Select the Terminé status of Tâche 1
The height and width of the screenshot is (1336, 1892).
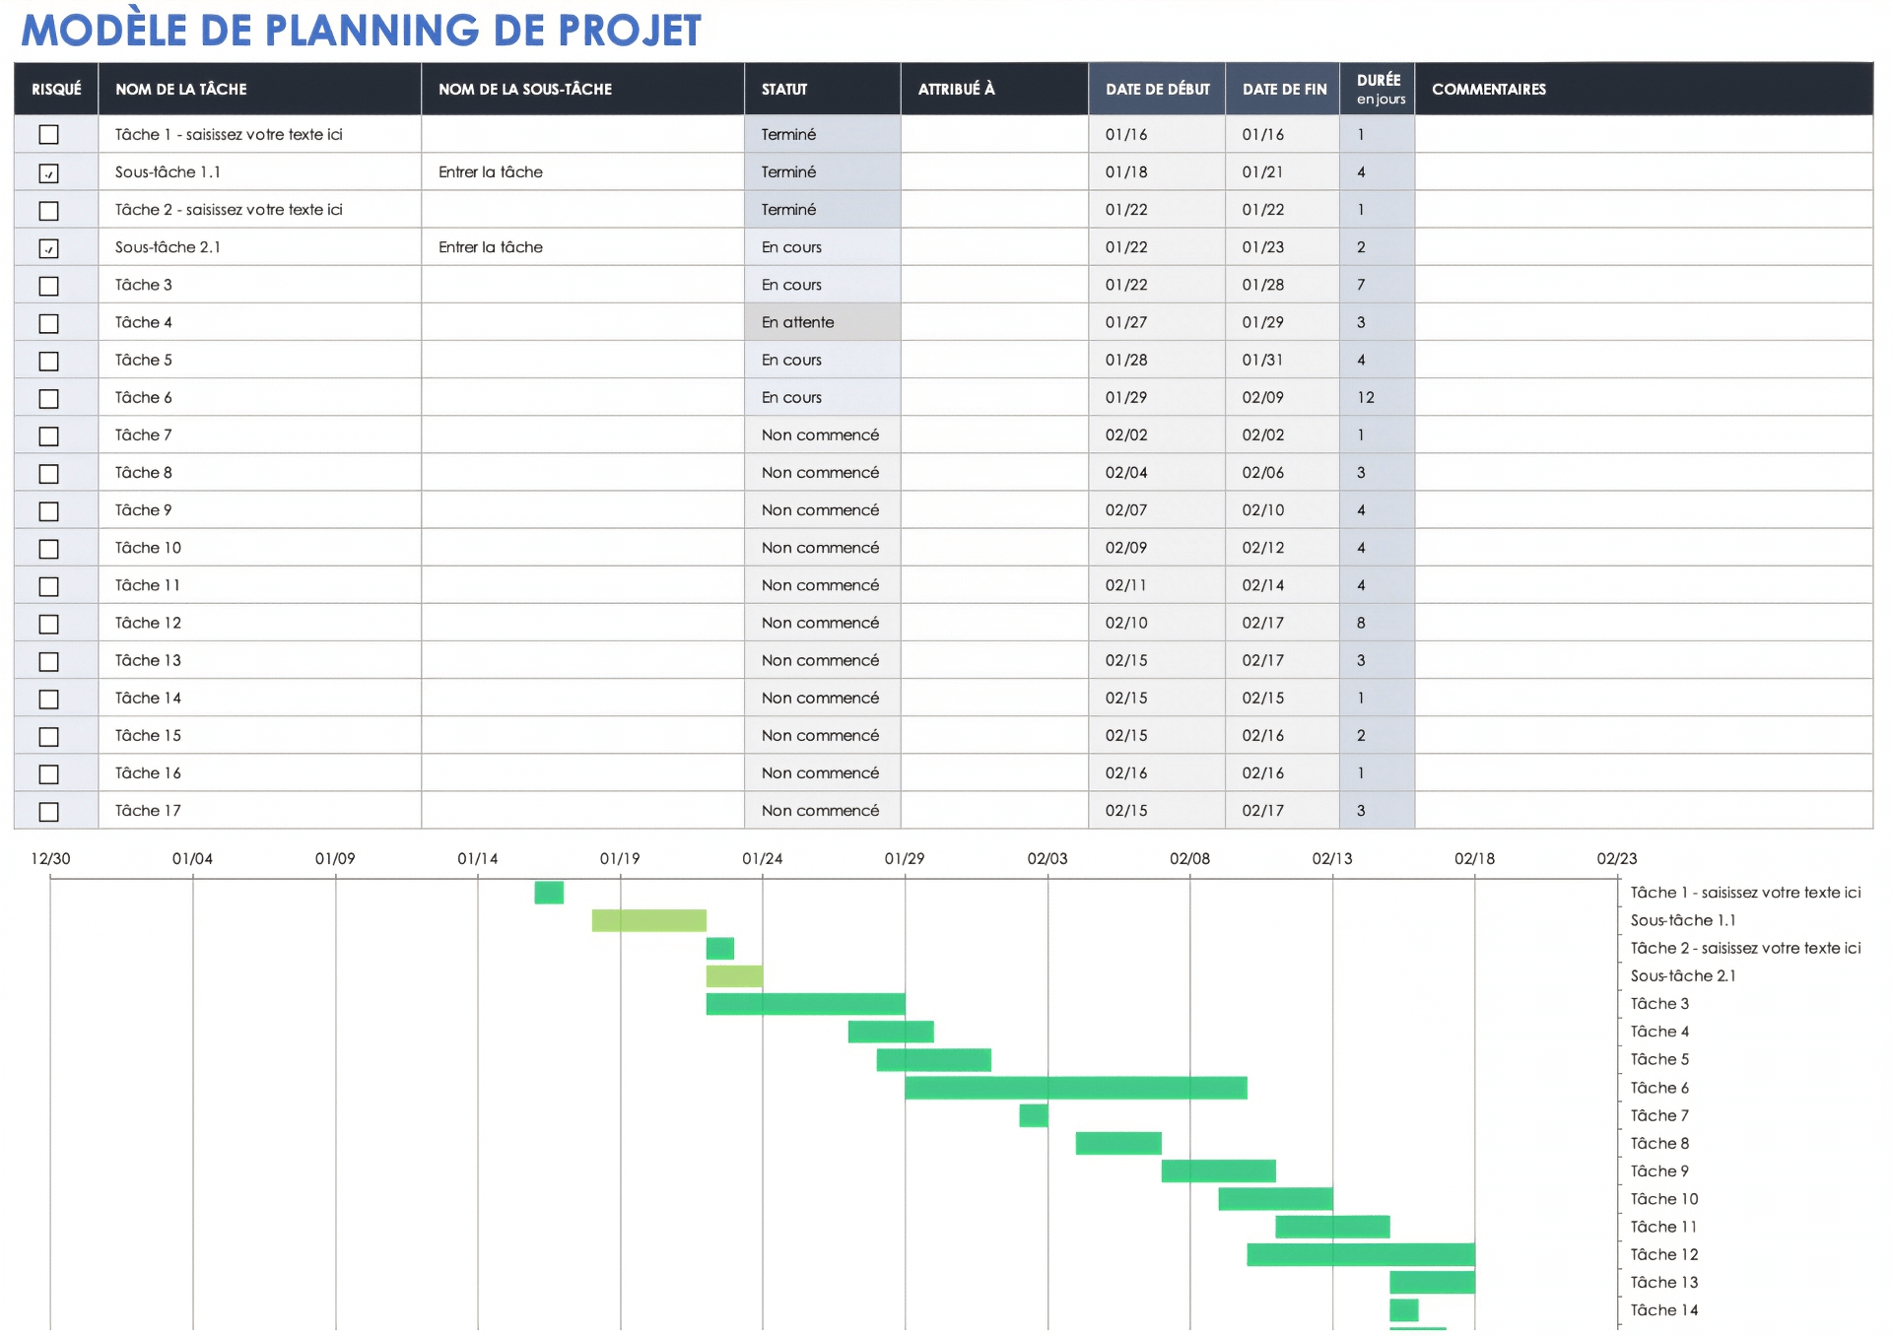coord(823,134)
